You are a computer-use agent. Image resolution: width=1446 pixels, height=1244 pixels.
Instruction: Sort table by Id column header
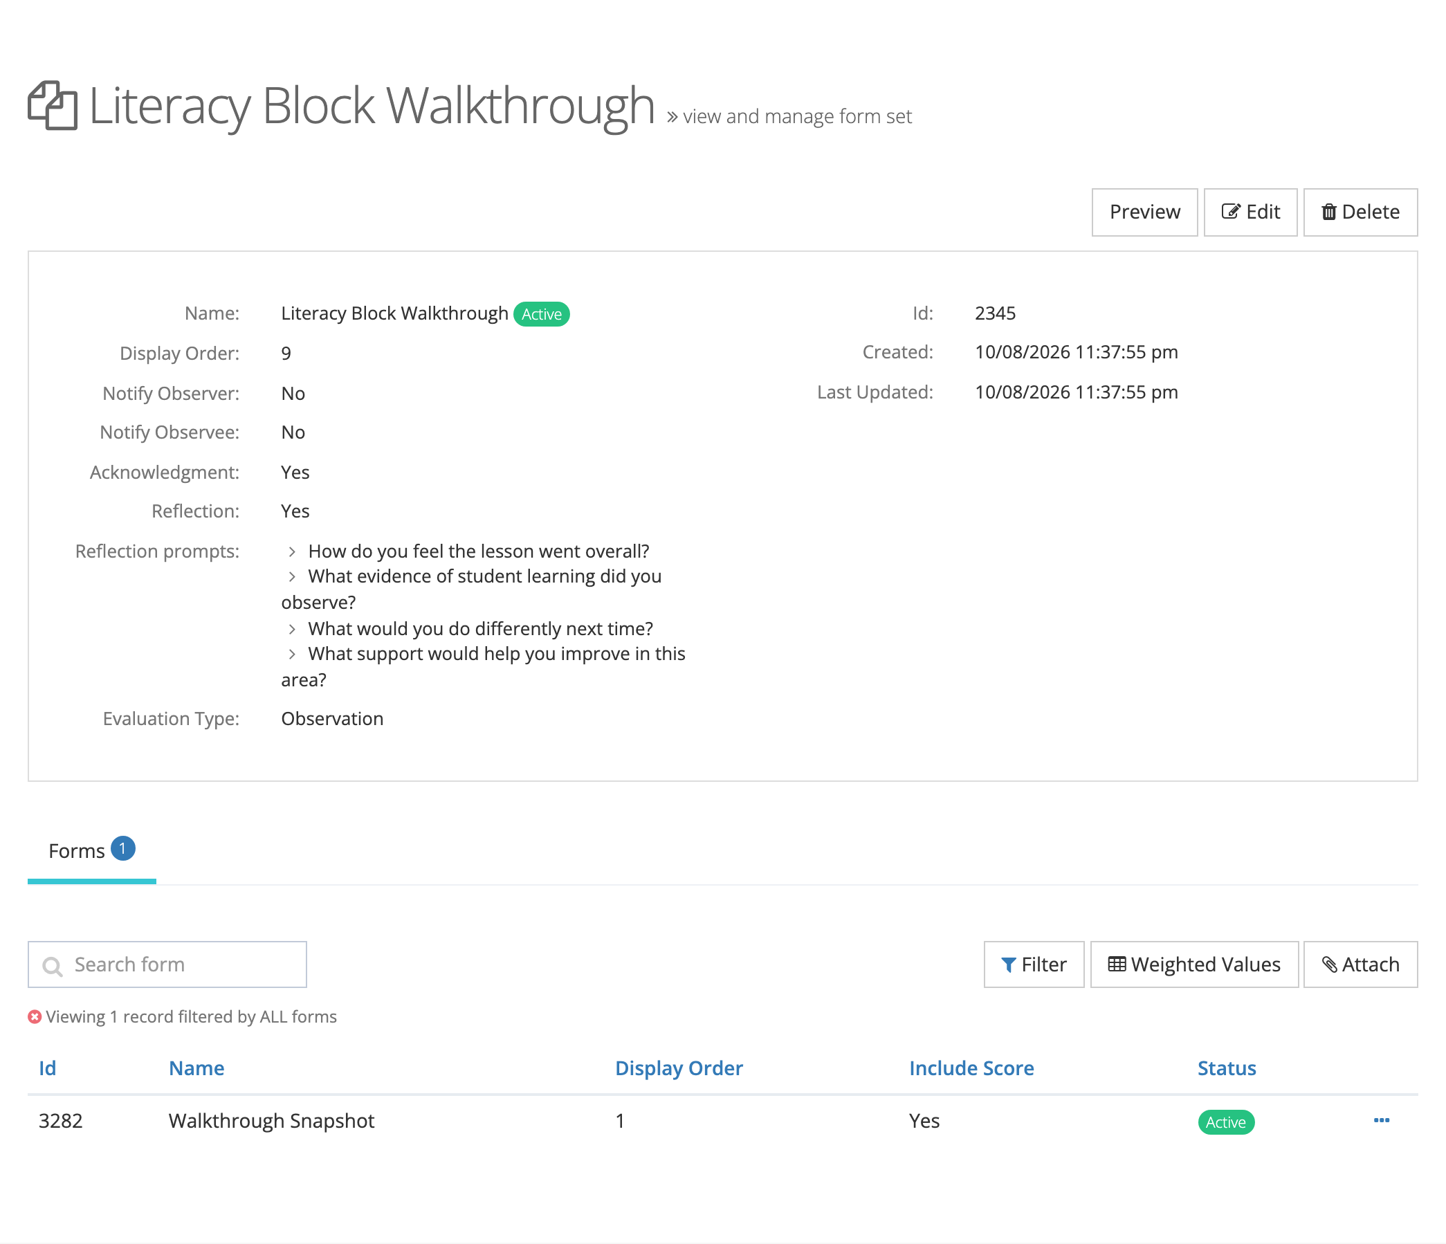[x=48, y=1068]
